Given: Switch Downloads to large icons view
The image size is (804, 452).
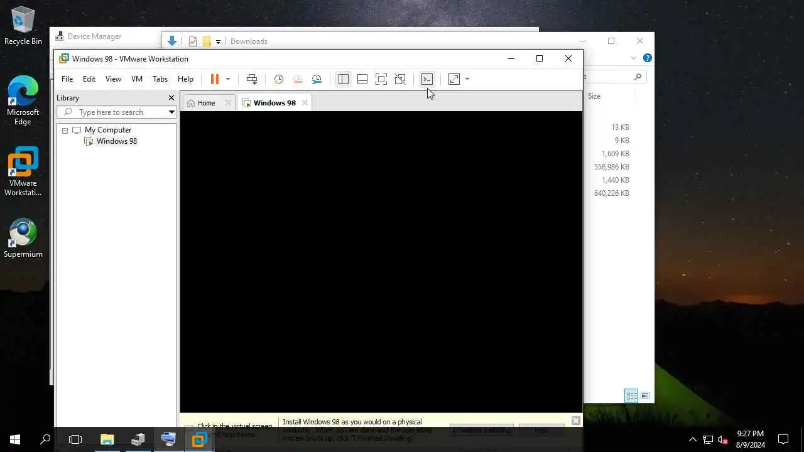Looking at the screenshot, I should click(645, 395).
